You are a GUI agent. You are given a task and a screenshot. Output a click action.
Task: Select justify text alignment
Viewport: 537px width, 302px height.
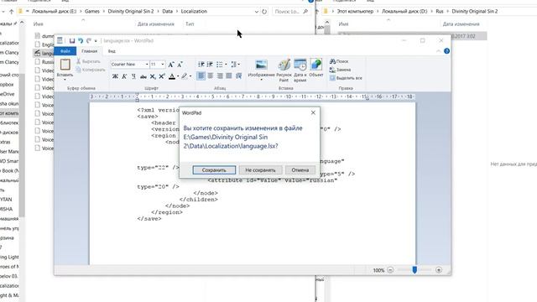point(229,75)
